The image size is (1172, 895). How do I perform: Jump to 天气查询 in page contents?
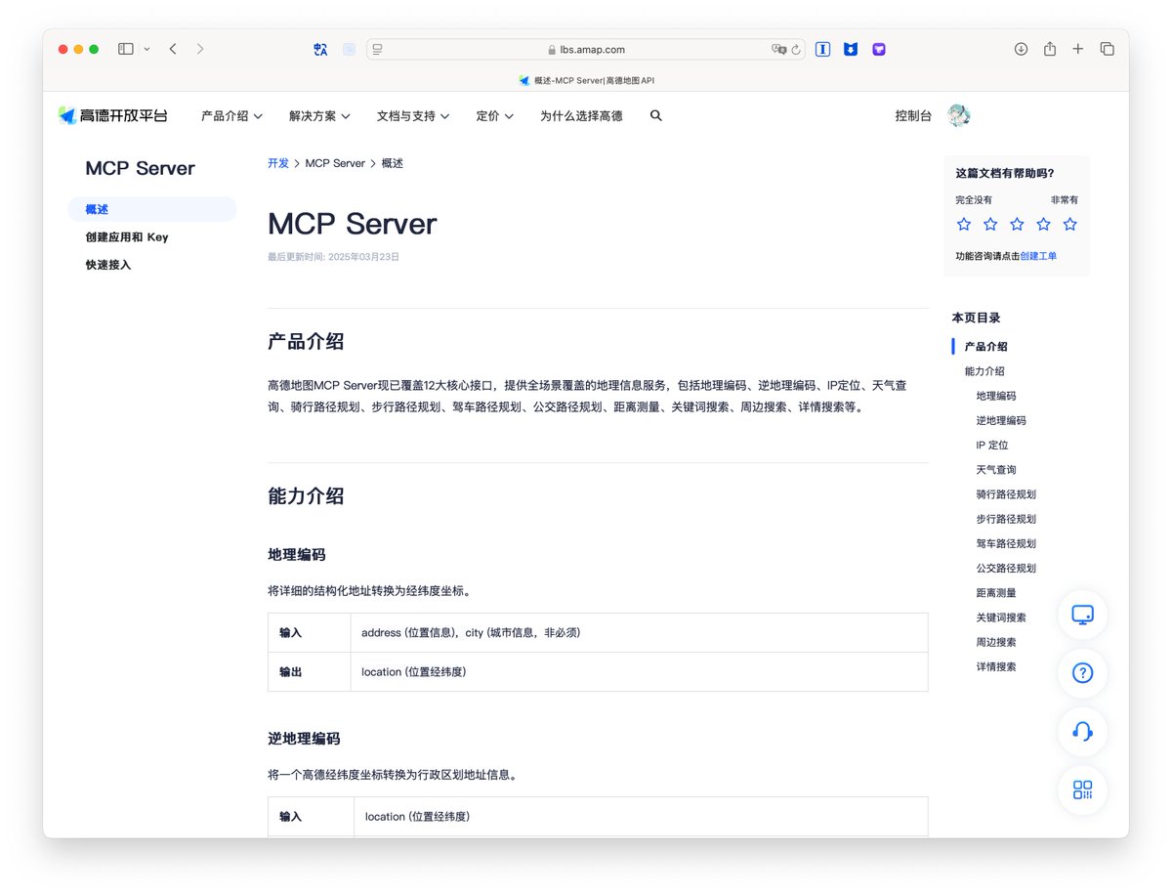coord(996,470)
